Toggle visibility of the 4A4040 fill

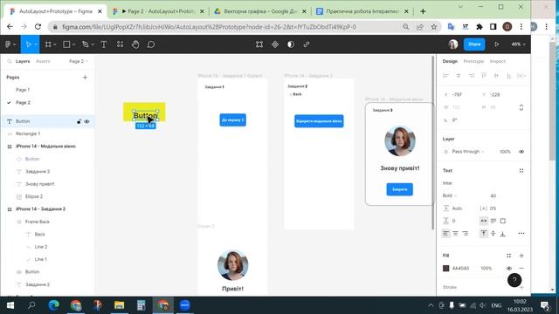(508, 268)
